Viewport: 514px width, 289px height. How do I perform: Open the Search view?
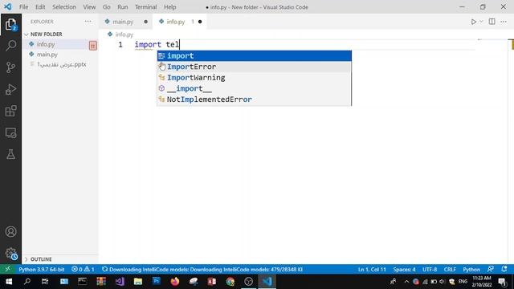click(x=10, y=46)
